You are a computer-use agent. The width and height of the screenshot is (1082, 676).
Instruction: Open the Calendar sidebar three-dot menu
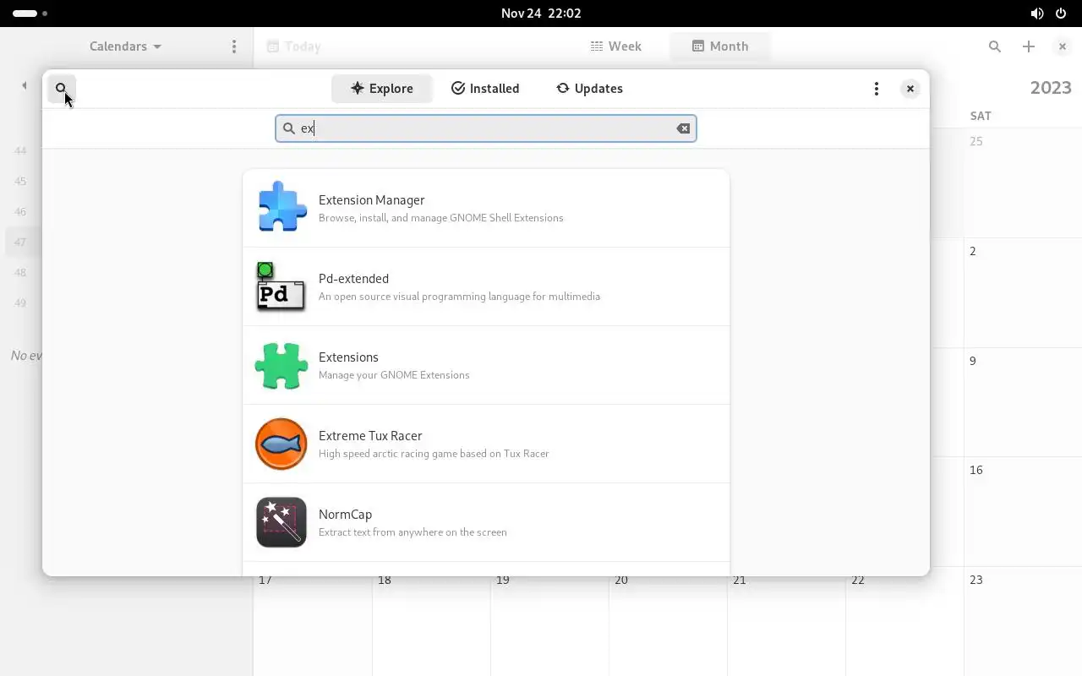234,46
